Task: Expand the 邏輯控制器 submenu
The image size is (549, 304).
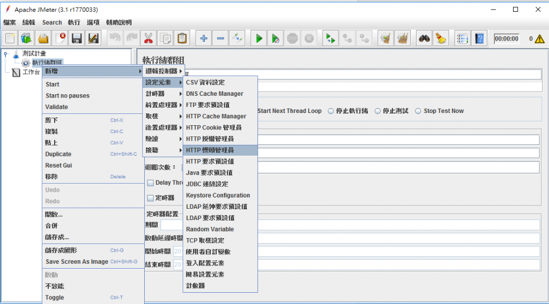Action: [x=164, y=71]
